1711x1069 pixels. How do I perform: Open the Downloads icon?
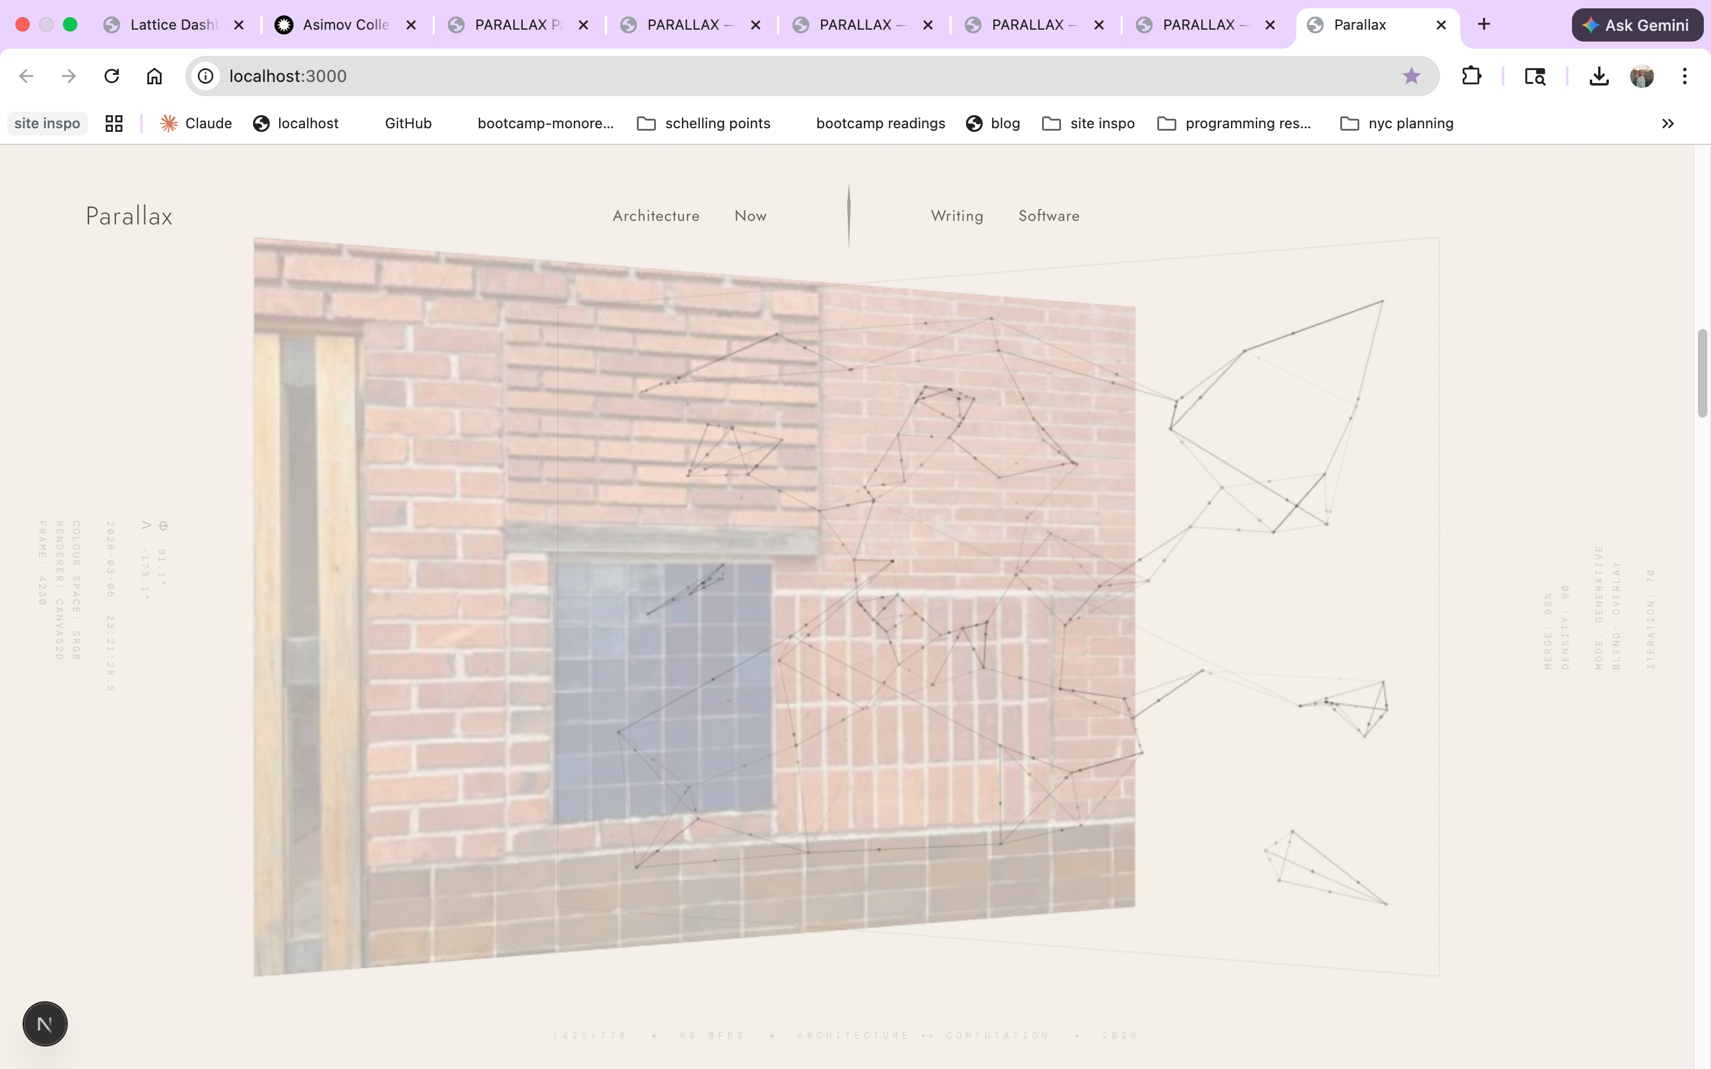pyautogui.click(x=1599, y=75)
